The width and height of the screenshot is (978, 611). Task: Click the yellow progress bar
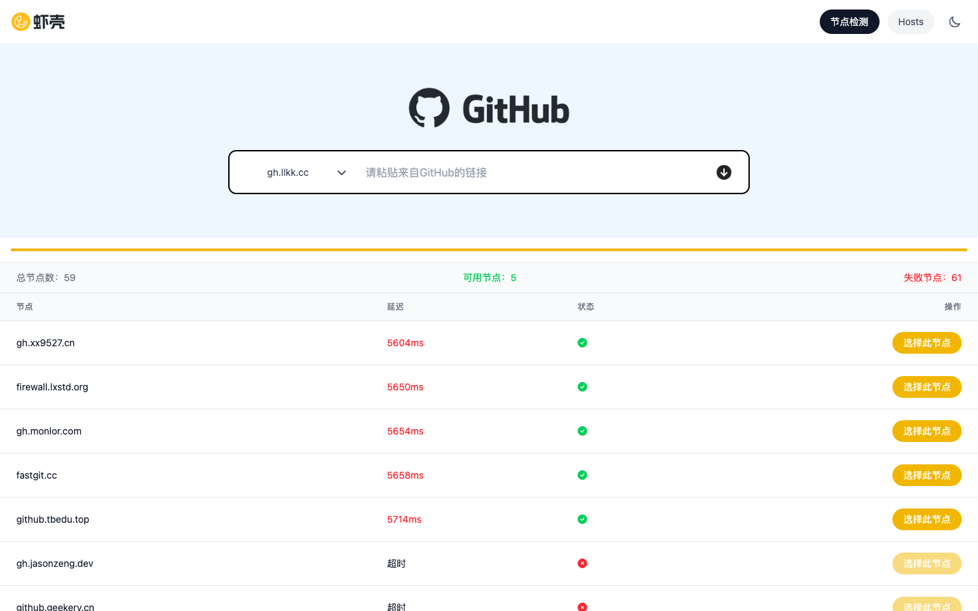click(x=489, y=250)
